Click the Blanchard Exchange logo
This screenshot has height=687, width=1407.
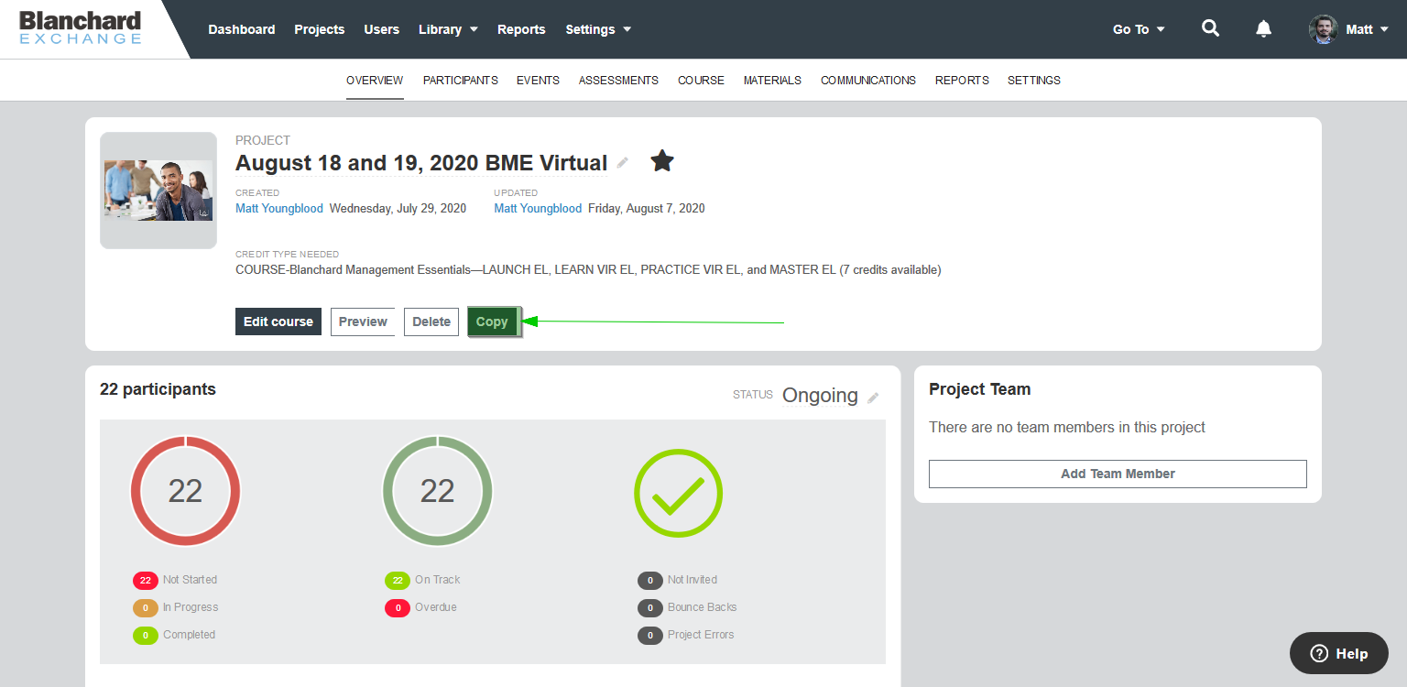[81, 27]
